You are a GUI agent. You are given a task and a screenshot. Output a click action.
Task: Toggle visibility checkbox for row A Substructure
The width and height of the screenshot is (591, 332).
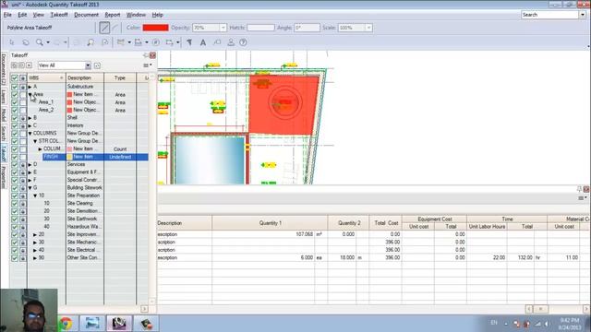15,87
